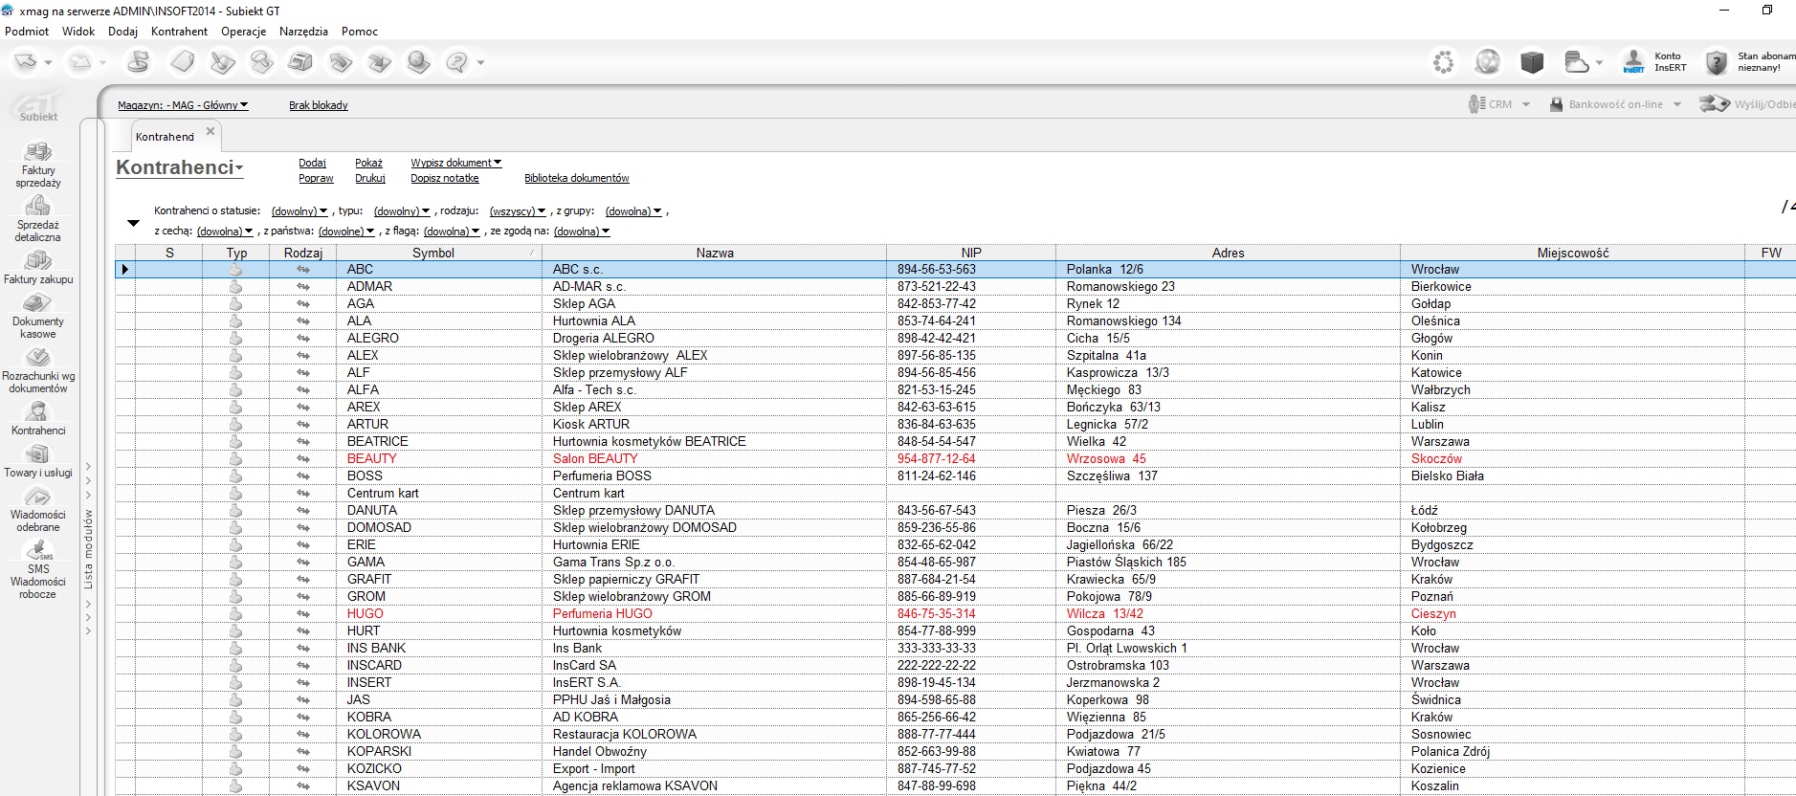The width and height of the screenshot is (1796, 796).
Task: Open the typu filter (dowolny) dropdown
Action: pyautogui.click(x=402, y=211)
